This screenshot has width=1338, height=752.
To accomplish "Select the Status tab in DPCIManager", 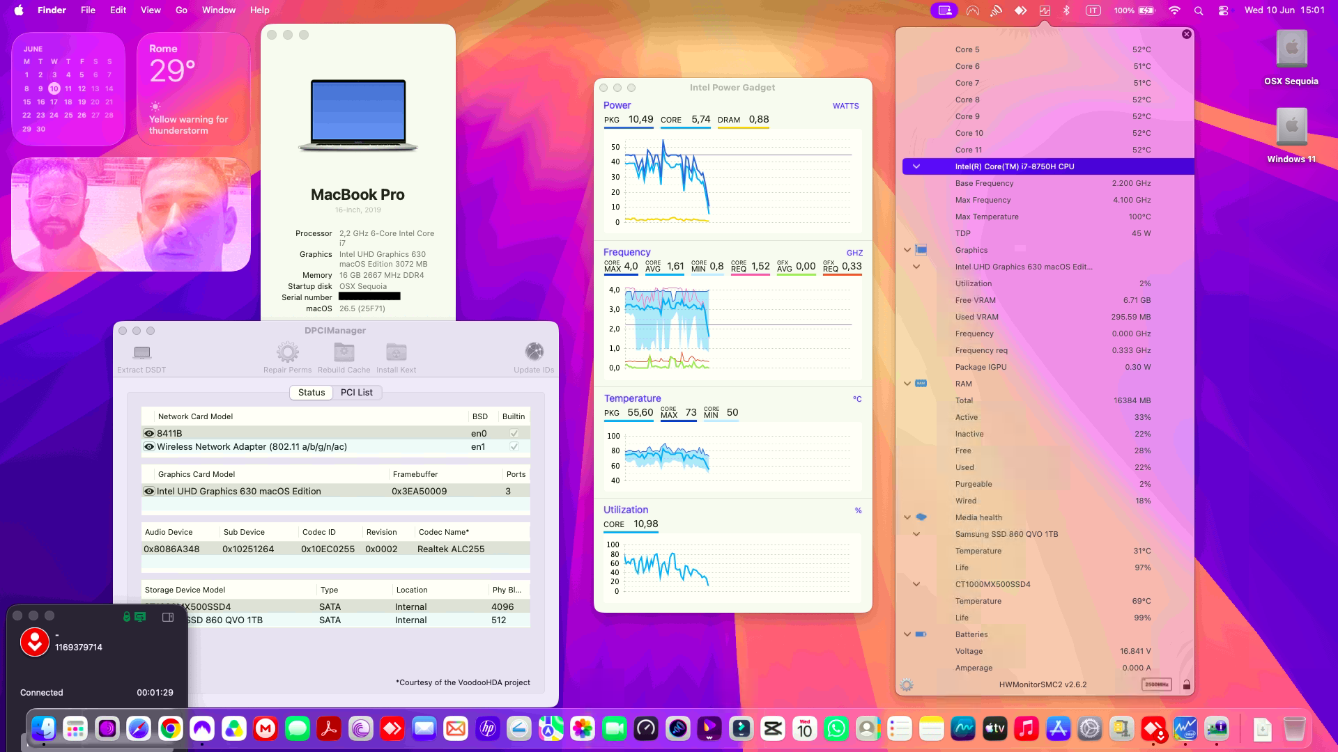I will click(x=312, y=393).
